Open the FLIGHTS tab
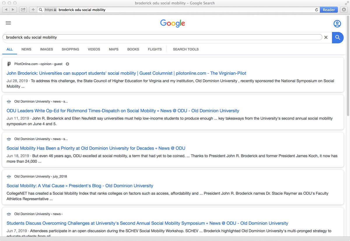This screenshot has height=241, width=350. pyautogui.click(x=155, y=49)
